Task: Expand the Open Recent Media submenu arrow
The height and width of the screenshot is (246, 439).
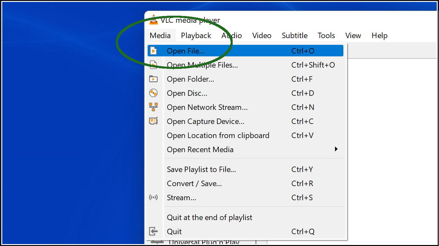Action: click(x=336, y=149)
